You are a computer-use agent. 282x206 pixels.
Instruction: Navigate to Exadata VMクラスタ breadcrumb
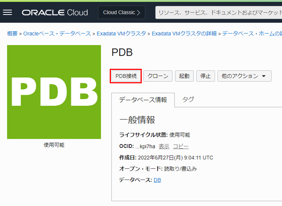pos(121,33)
